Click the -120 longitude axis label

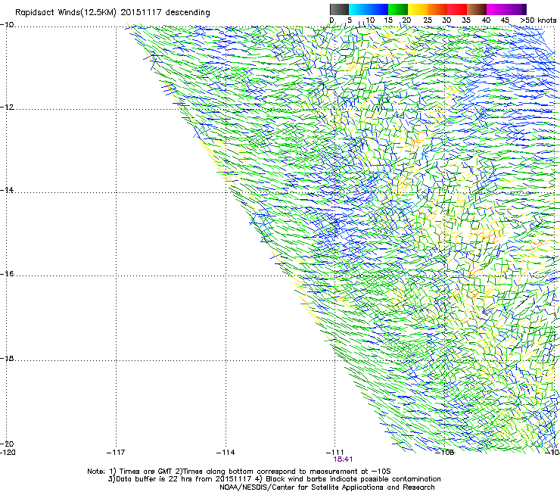(8, 453)
